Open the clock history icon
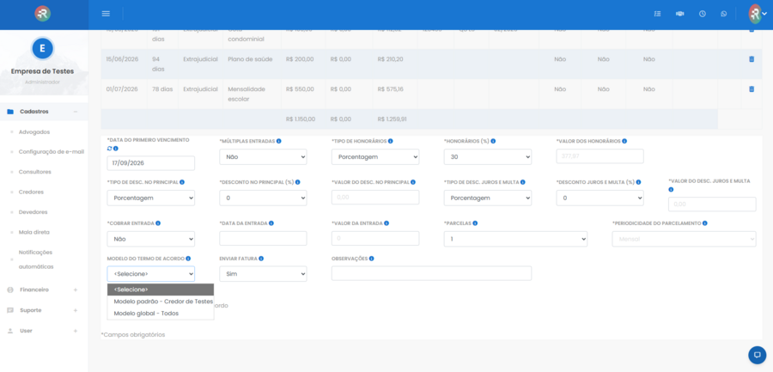Image resolution: width=773 pixels, height=372 pixels. point(702,14)
